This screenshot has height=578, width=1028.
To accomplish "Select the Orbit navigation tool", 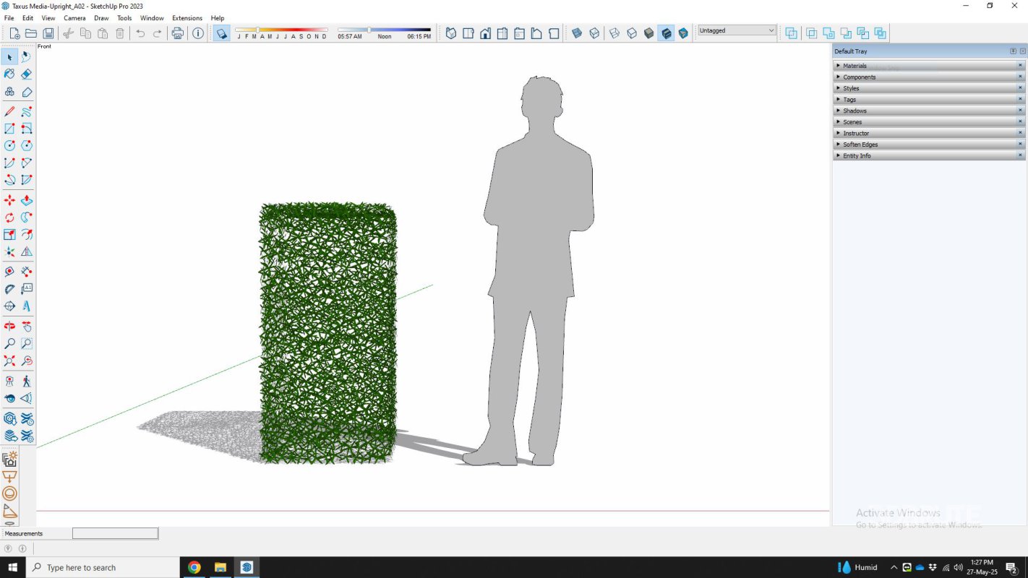I will (x=9, y=326).
